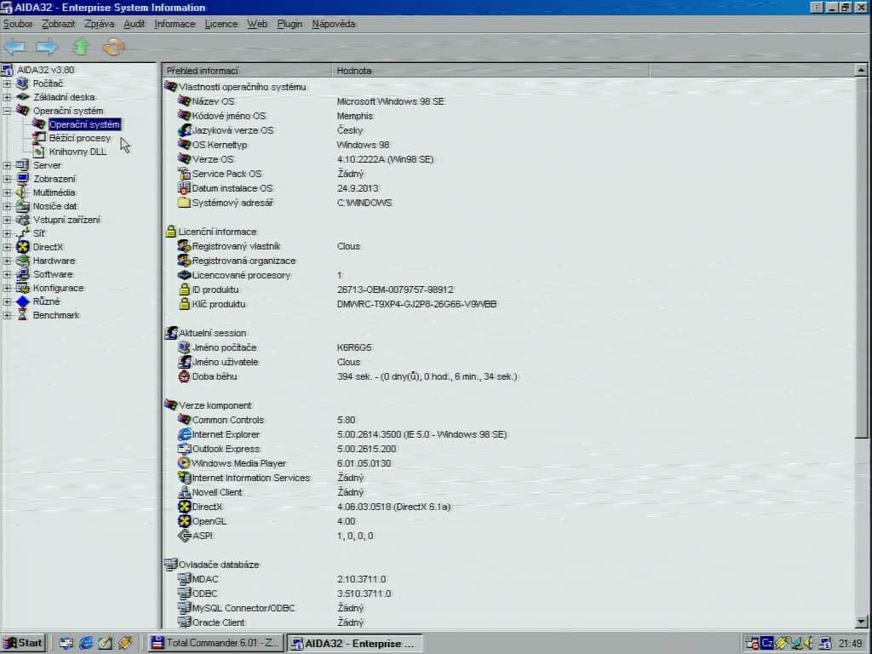The image size is (872, 654).
Task: Click the ASPI row icon
Action: (184, 536)
